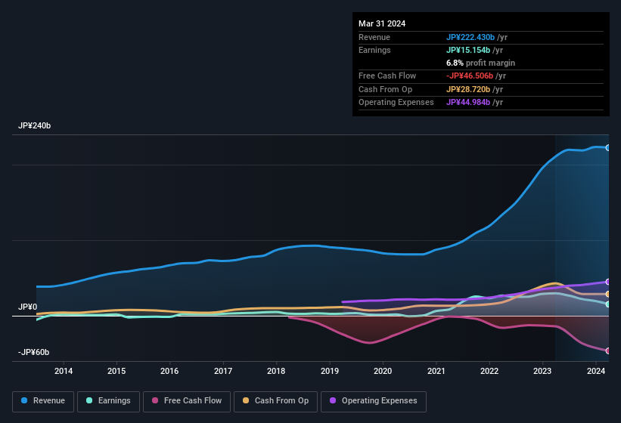Click the Earnings line endpoint marker
This screenshot has width=621, height=423.
(x=608, y=304)
